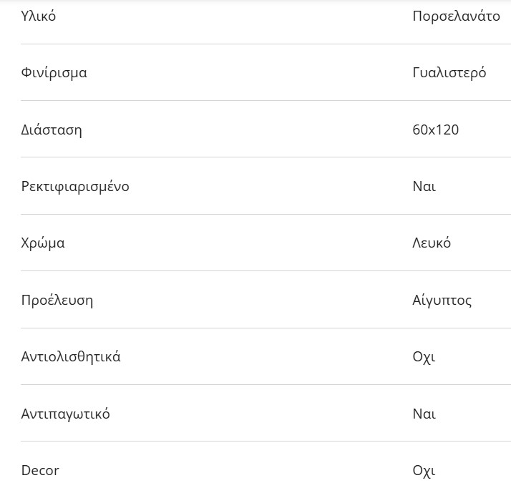Viewport: 511px width, 483px height.
Task: Select the Πορσελανάτο value
Action: click(x=456, y=16)
